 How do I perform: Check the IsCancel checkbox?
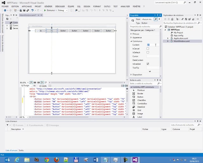[x=148, y=48]
